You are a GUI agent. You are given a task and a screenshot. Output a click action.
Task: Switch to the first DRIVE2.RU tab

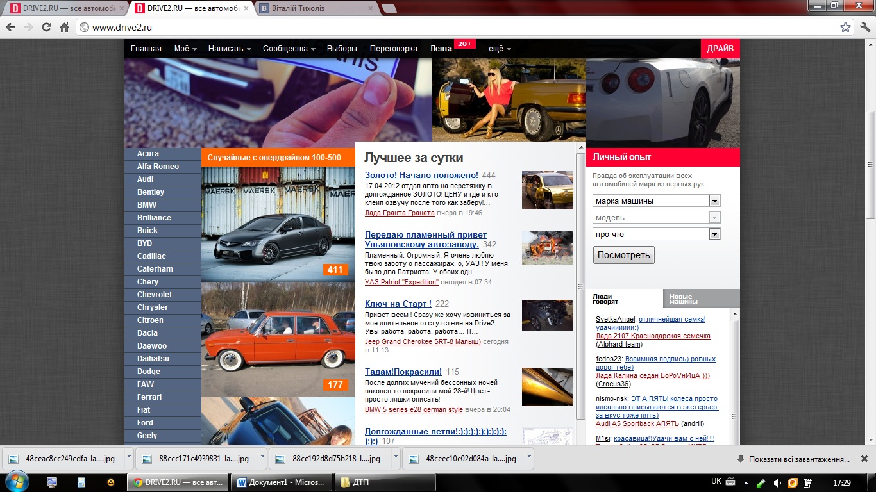[x=65, y=8]
